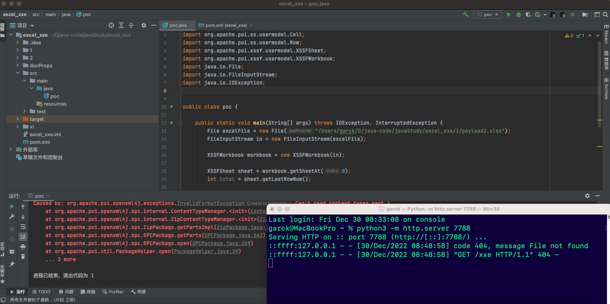Collapse all items in project tree
The image size is (610, 304).
coord(131,25)
